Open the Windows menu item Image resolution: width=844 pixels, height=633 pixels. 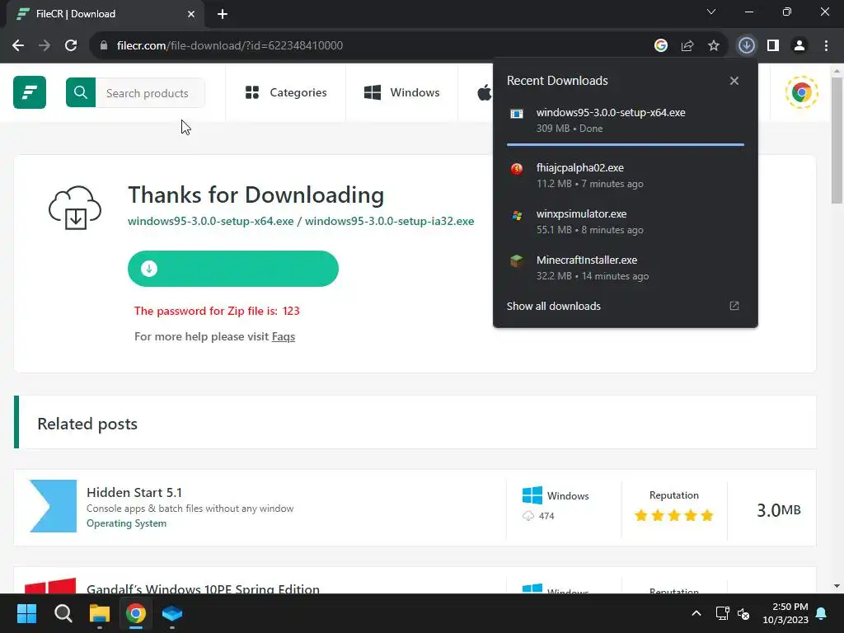pyautogui.click(x=401, y=92)
